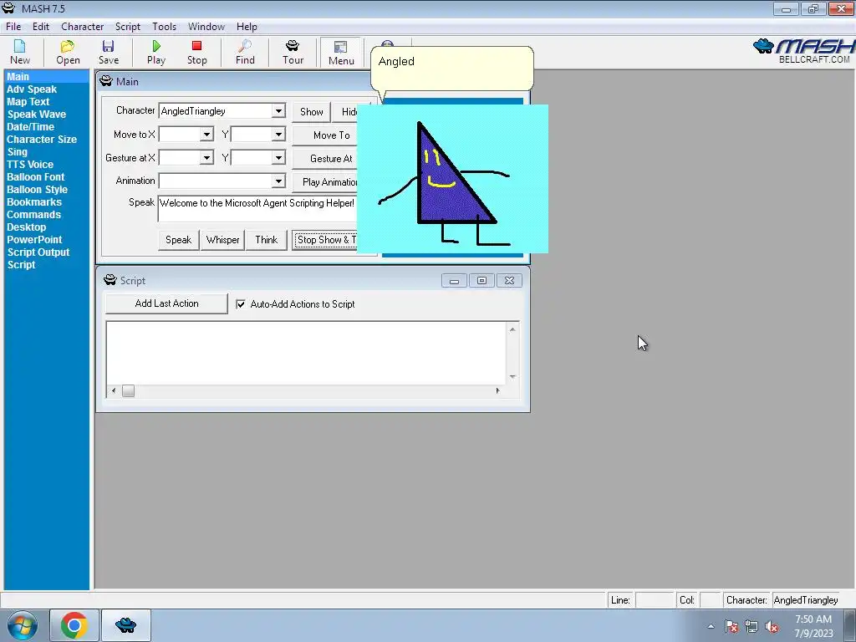Click the script scroll down arrow
Image resolution: width=856 pixels, height=642 pixels.
[512, 377]
